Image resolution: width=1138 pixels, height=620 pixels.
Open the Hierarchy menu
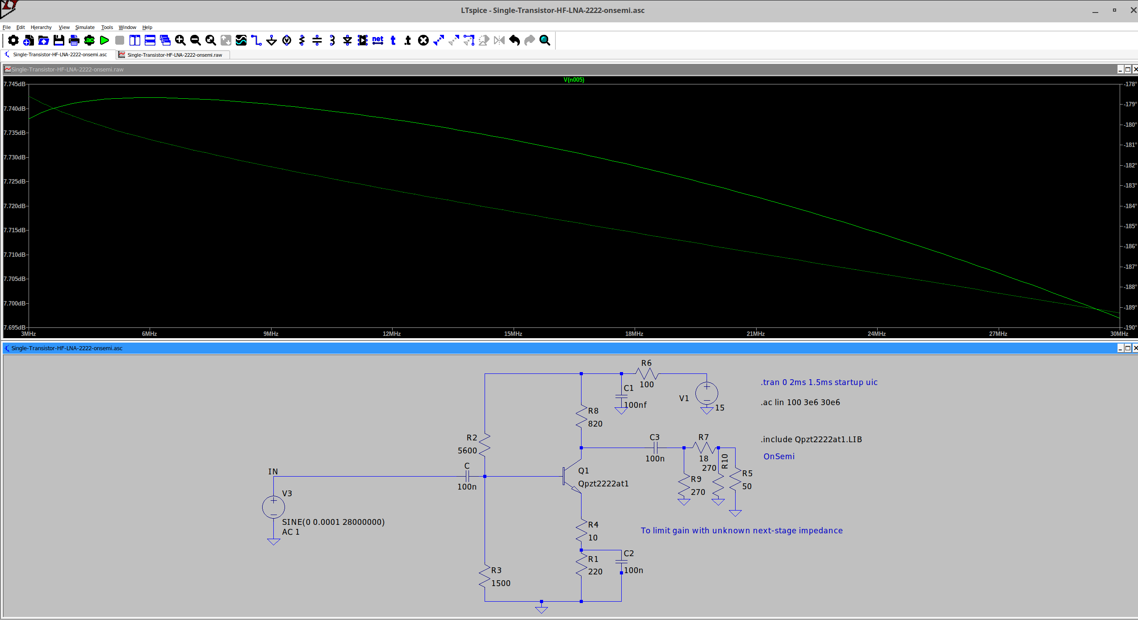(41, 27)
